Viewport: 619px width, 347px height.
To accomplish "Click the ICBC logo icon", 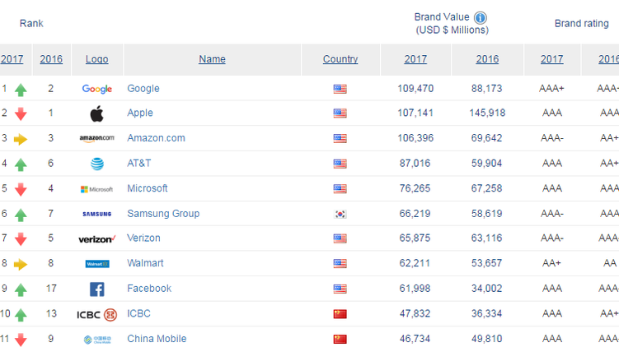I will [97, 314].
